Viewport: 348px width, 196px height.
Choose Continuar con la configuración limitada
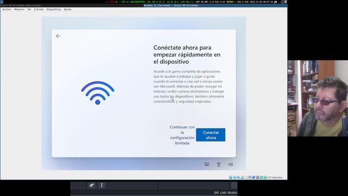point(182,135)
